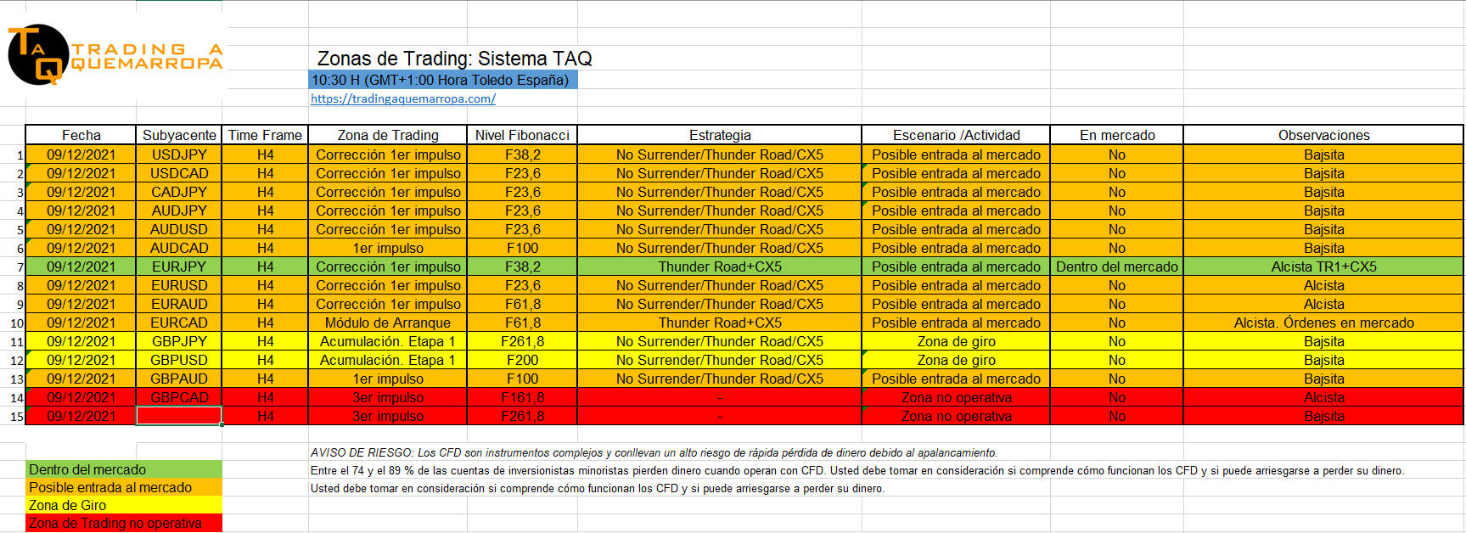Select the 'Módulo de Arranque' cell
The width and height of the screenshot is (1466, 533).
[x=387, y=323]
